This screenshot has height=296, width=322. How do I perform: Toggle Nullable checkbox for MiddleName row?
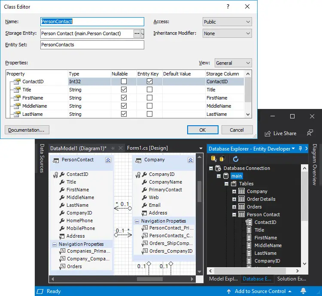tap(124, 106)
